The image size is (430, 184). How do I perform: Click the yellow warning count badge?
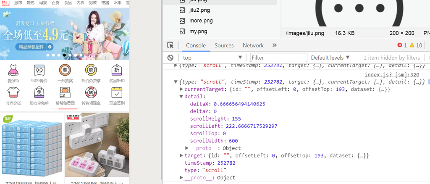pos(416,45)
